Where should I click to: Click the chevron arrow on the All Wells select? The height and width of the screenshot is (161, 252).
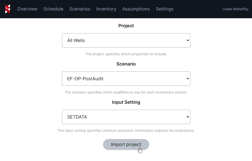pos(188,40)
